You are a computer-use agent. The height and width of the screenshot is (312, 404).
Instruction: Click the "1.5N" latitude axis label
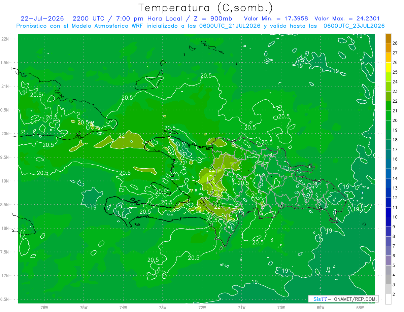click(5, 63)
